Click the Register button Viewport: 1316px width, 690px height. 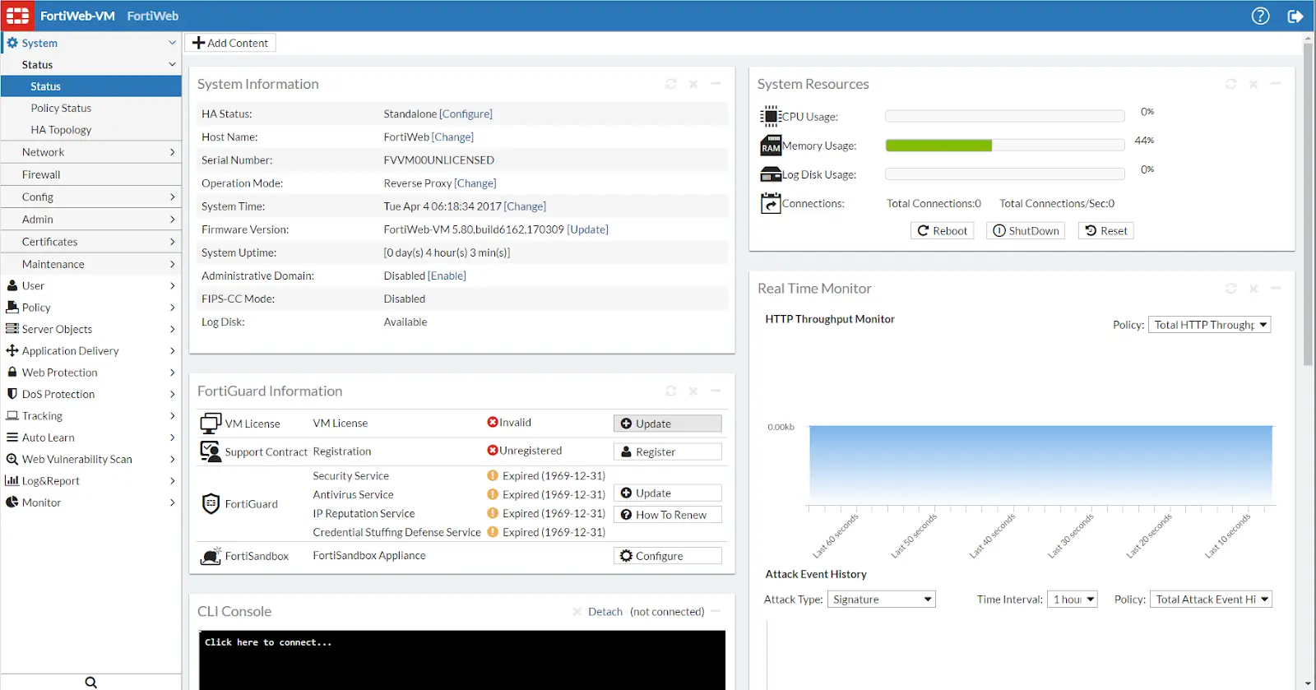click(x=668, y=452)
